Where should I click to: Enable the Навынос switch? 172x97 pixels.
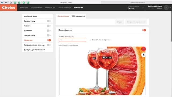pos(49,26)
